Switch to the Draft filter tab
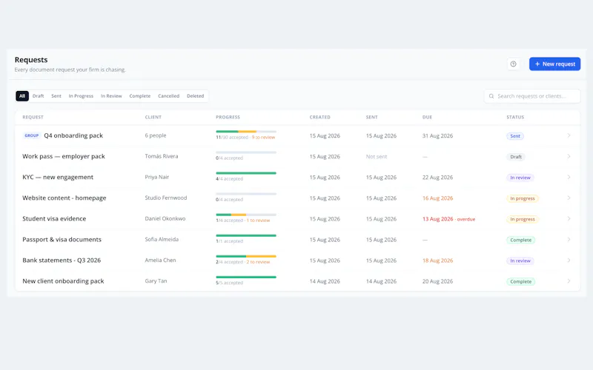Screen dimensions: 593x370 39,96
